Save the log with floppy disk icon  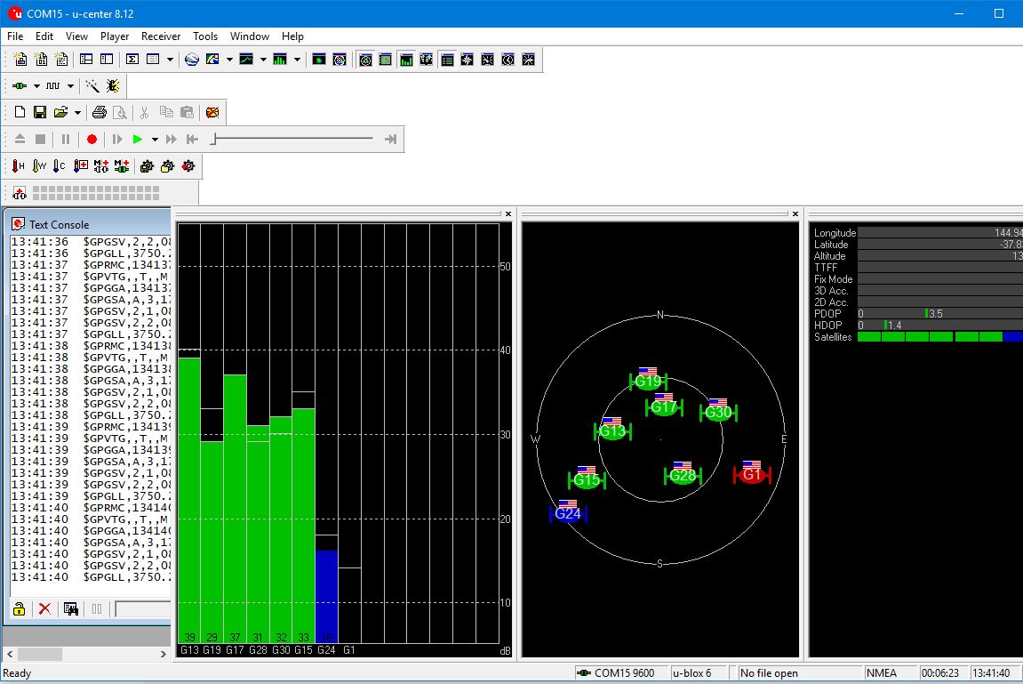pyautogui.click(x=40, y=112)
